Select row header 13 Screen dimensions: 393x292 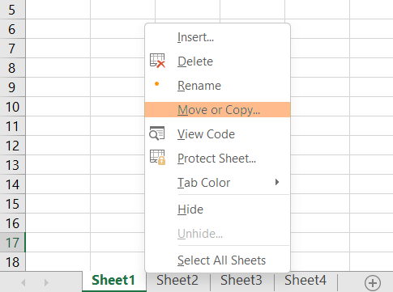tap(13, 165)
